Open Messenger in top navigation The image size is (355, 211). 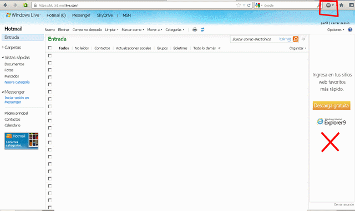81,15
